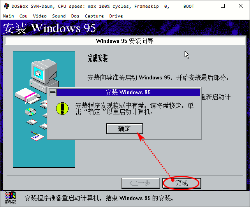Click the white box package illustration
The image size is (250, 207).
click(28, 95)
